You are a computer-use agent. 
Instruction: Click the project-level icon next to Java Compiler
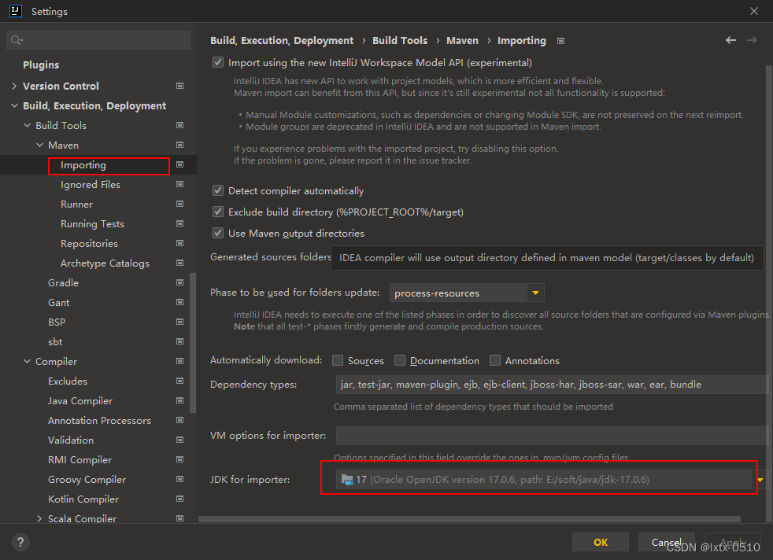click(x=180, y=401)
